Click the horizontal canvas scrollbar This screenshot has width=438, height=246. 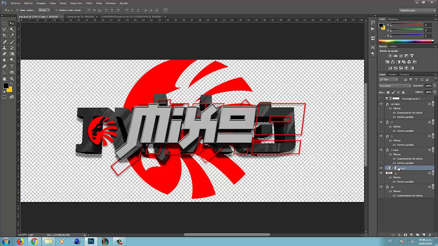coord(227,235)
